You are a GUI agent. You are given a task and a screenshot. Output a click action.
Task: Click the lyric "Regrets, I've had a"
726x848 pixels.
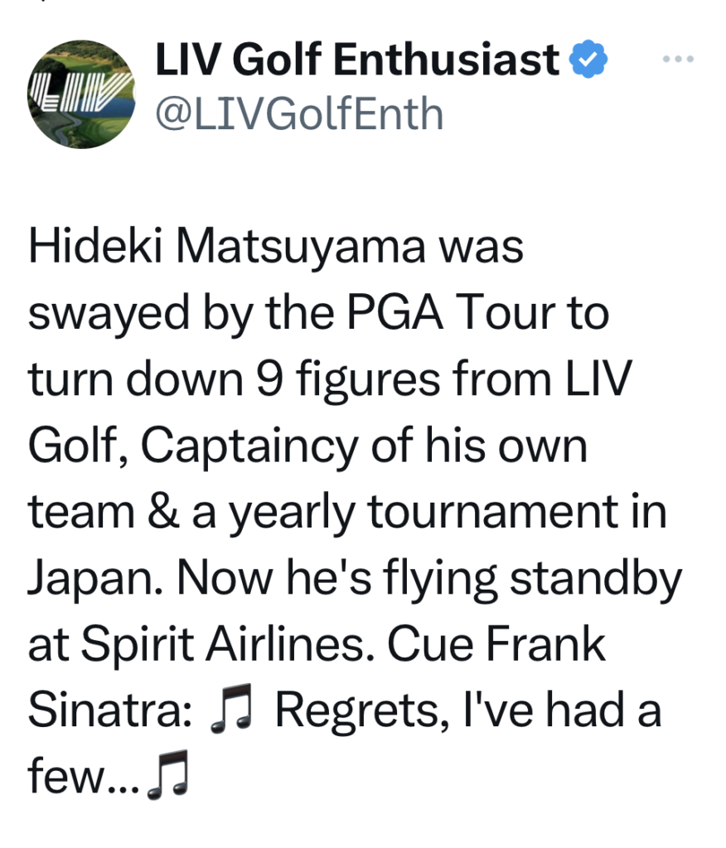[x=468, y=711]
